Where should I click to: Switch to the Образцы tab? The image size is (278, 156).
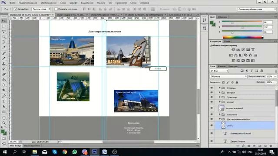click(x=222, y=17)
